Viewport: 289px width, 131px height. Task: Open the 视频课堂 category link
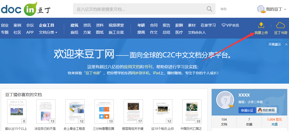116,25
